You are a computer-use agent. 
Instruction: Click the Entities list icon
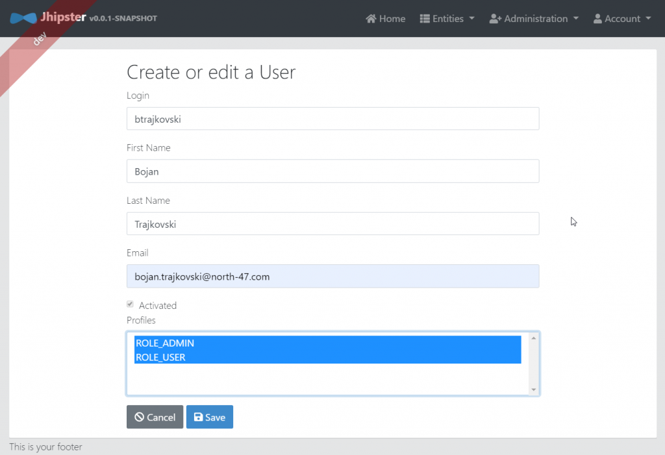pos(425,19)
